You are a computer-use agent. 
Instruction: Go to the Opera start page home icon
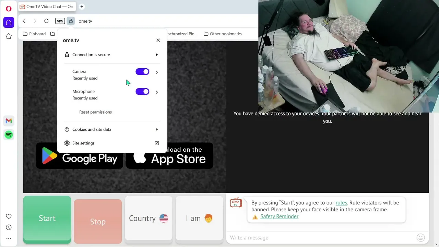9,22
